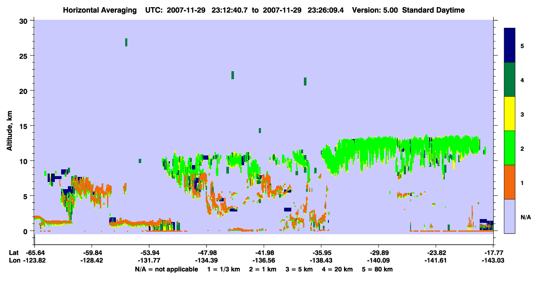Viewport: 548px width, 281px height.
Task: Click the end time '23:26:09.4'
Action: pos(326,10)
